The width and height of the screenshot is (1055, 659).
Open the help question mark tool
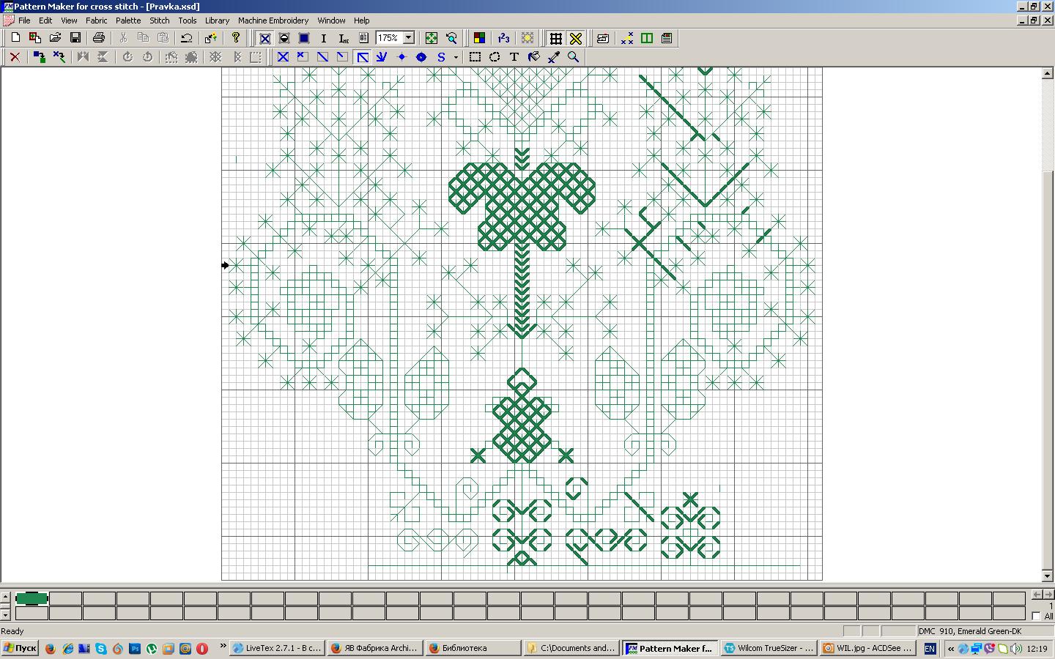coord(236,38)
